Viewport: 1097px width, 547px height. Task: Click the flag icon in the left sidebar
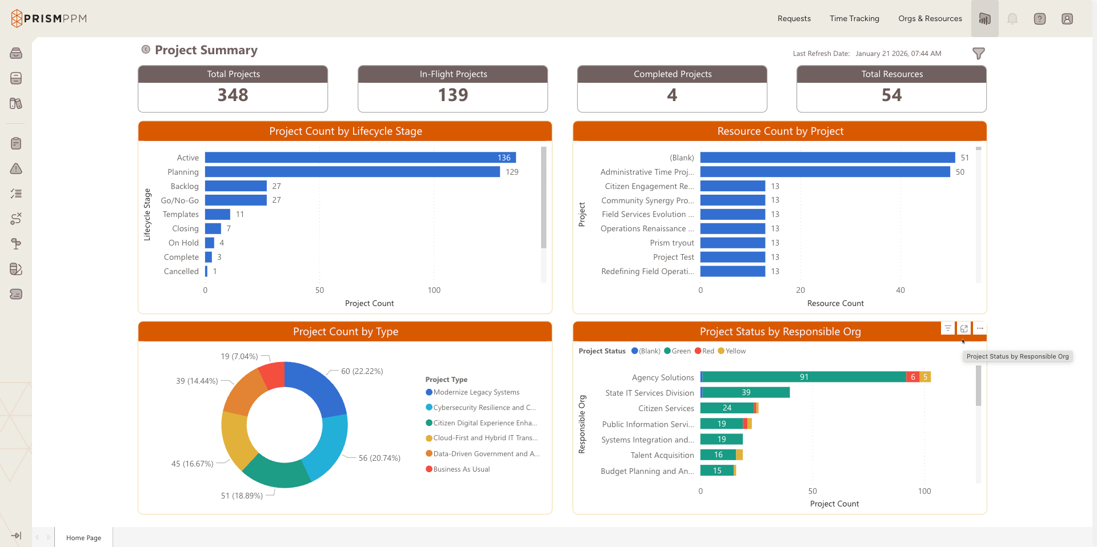(16, 244)
